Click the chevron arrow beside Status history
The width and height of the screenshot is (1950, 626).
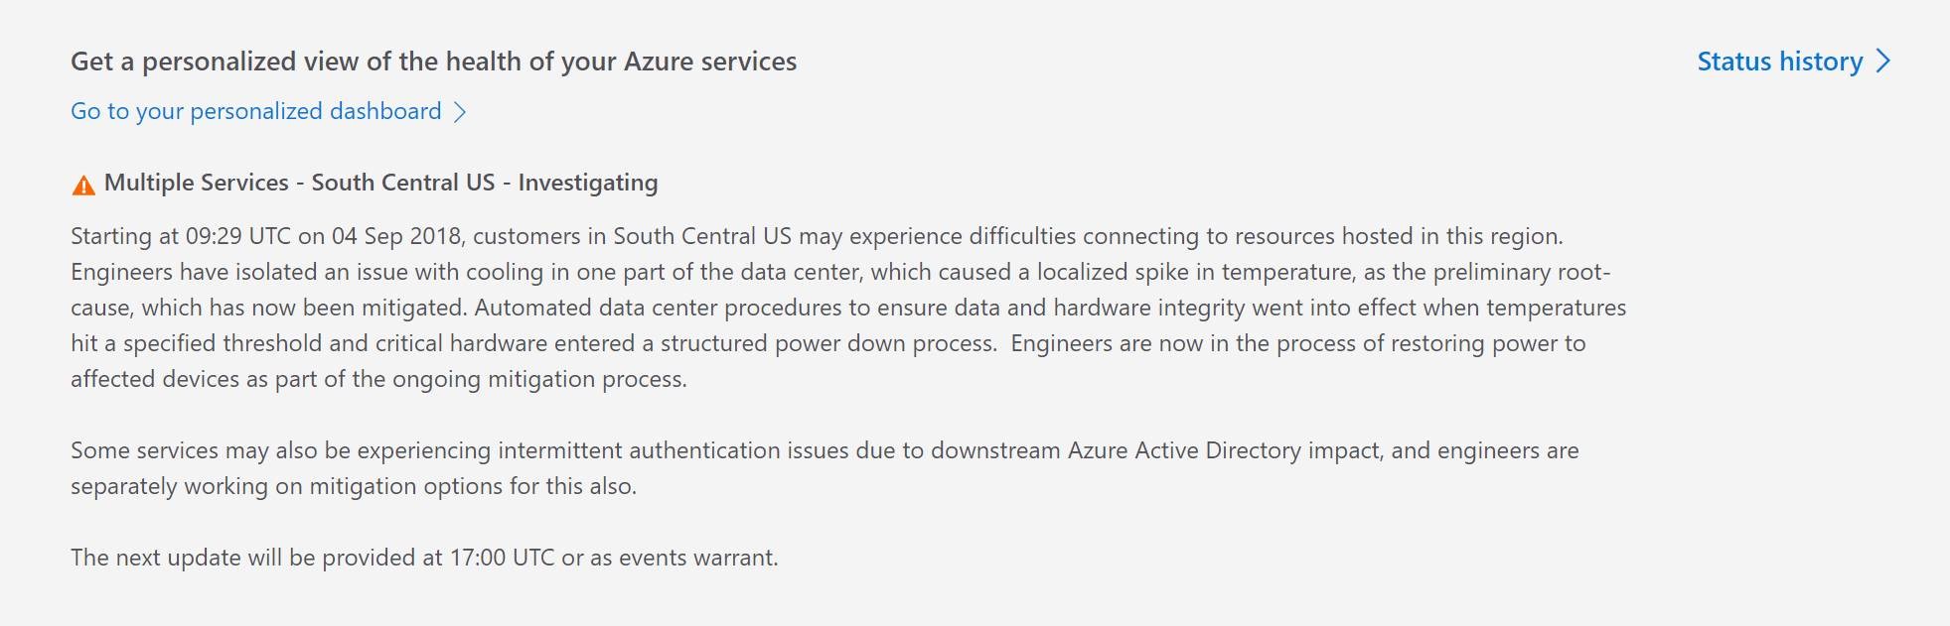1882,62
